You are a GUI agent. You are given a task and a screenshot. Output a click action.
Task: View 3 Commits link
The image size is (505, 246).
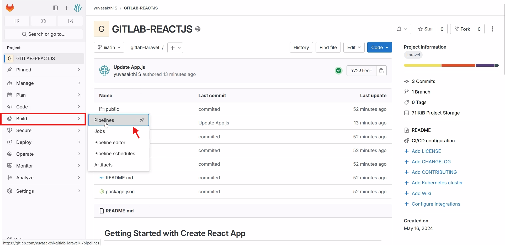[423, 81]
